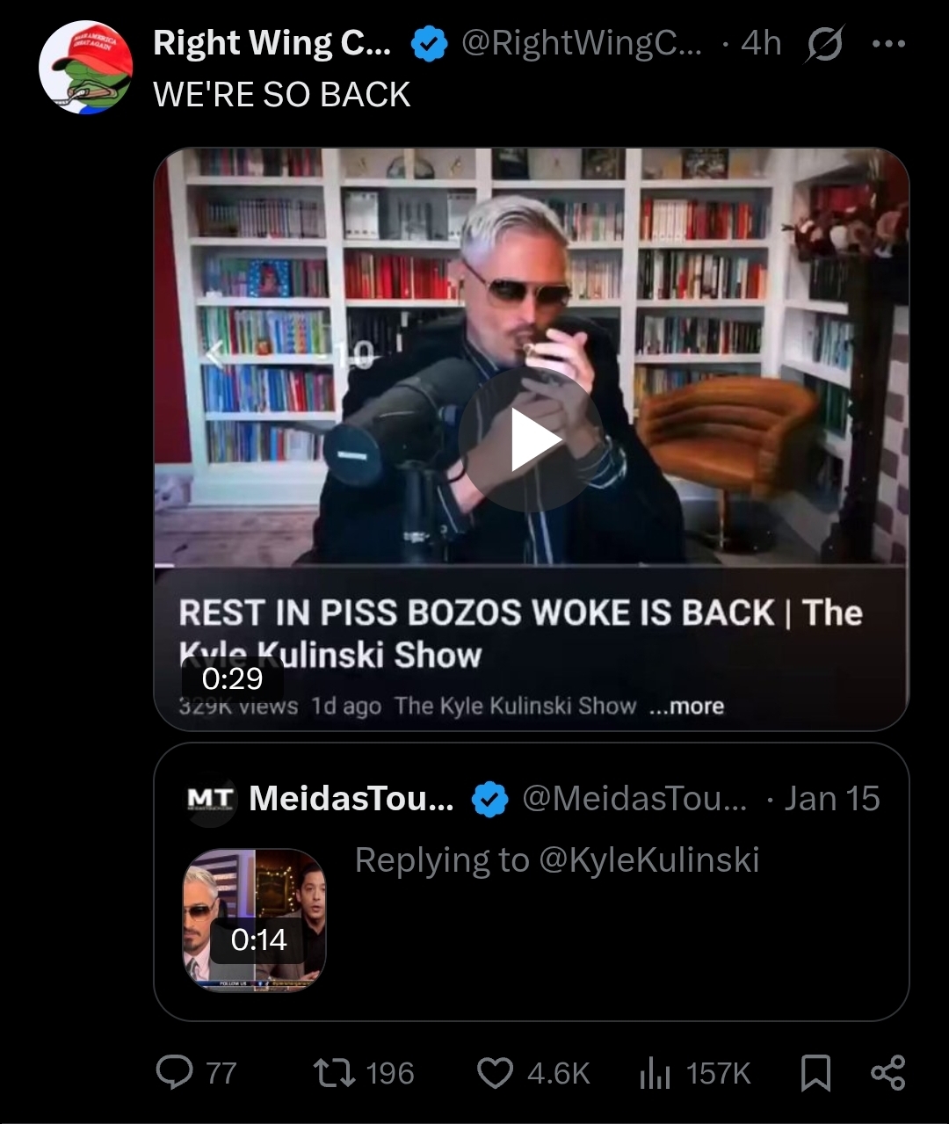Like the post with heart icon
Screen dimensions: 949x1124
click(495, 1072)
